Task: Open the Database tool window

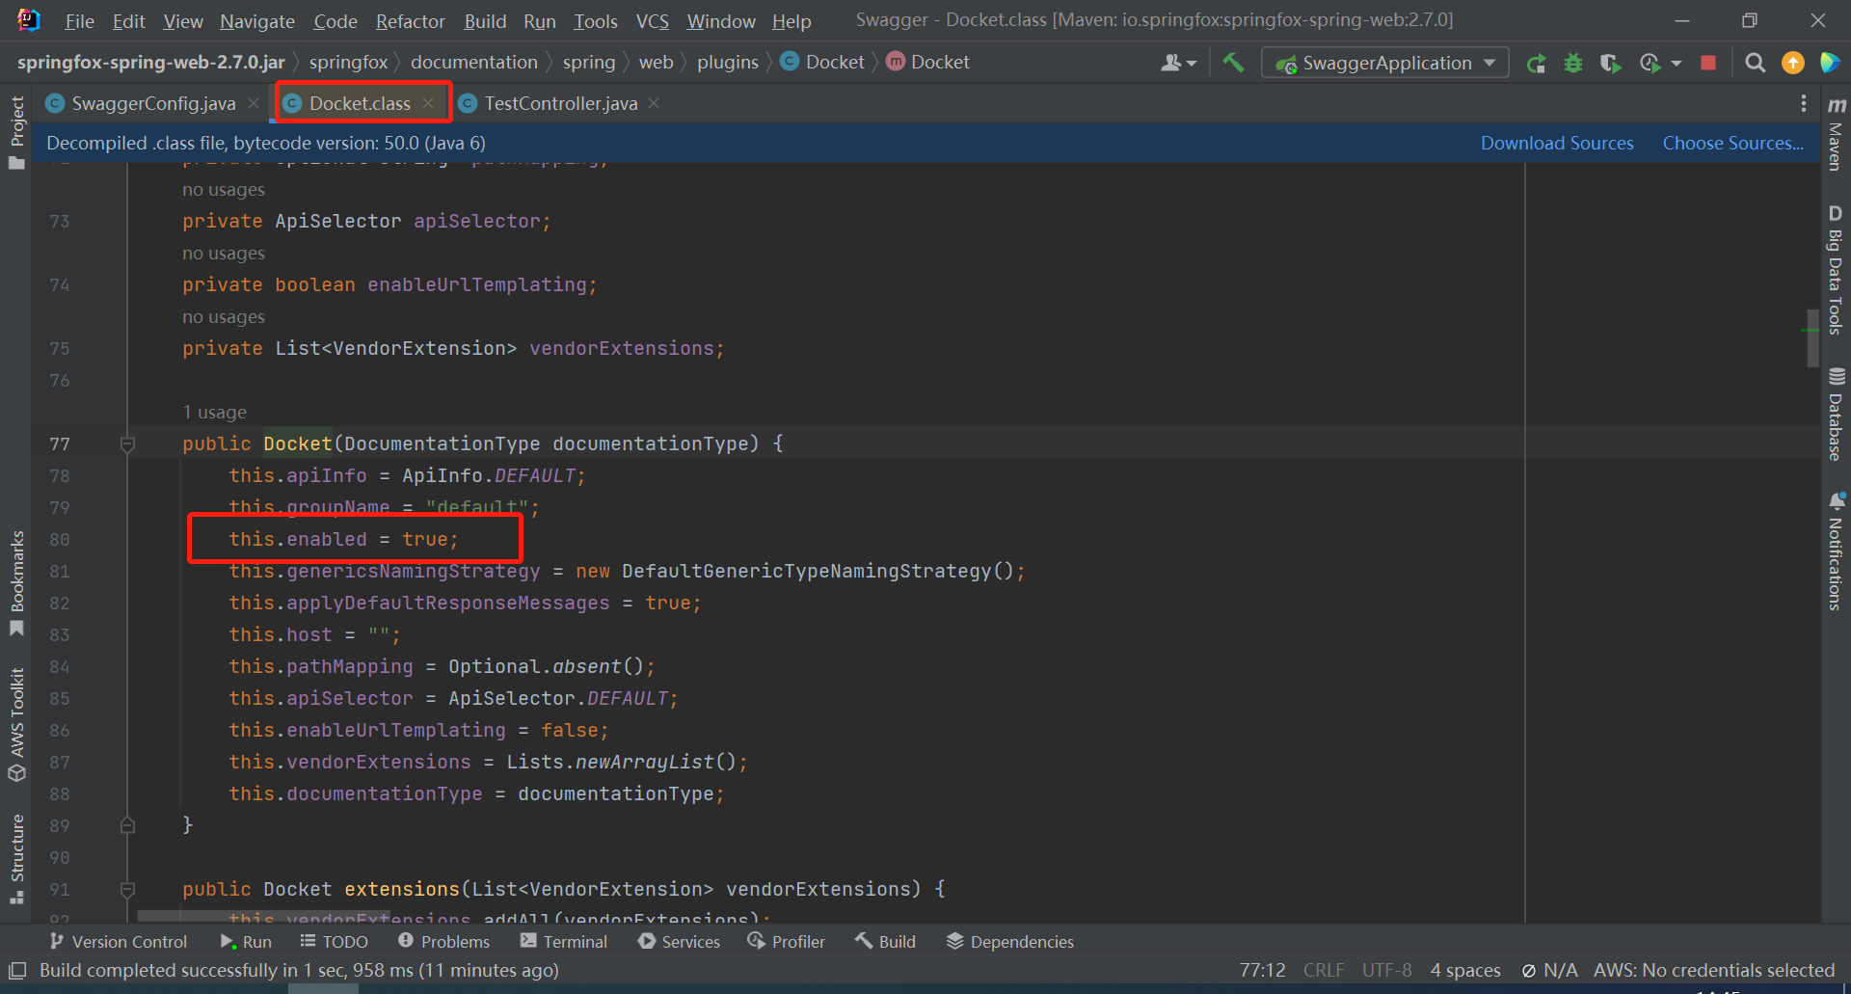Action: [1836, 414]
